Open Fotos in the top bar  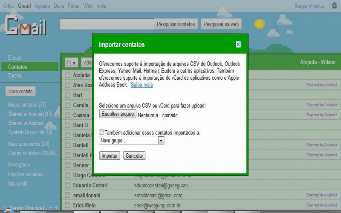(73, 6)
